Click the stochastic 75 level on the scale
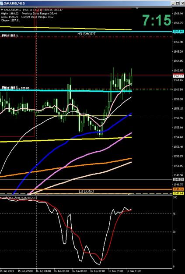Screen dimensions: 185x274 click(175, 214)
